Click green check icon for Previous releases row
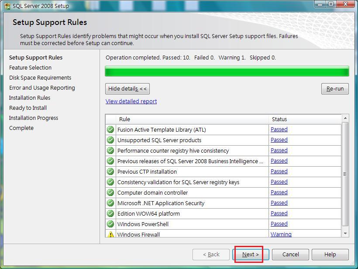Screen dimensions: 358x269 click(x=110, y=161)
